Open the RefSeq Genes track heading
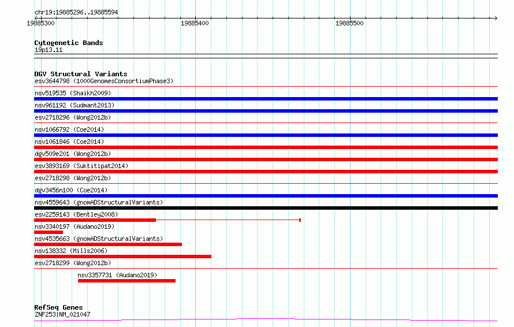 [58, 307]
